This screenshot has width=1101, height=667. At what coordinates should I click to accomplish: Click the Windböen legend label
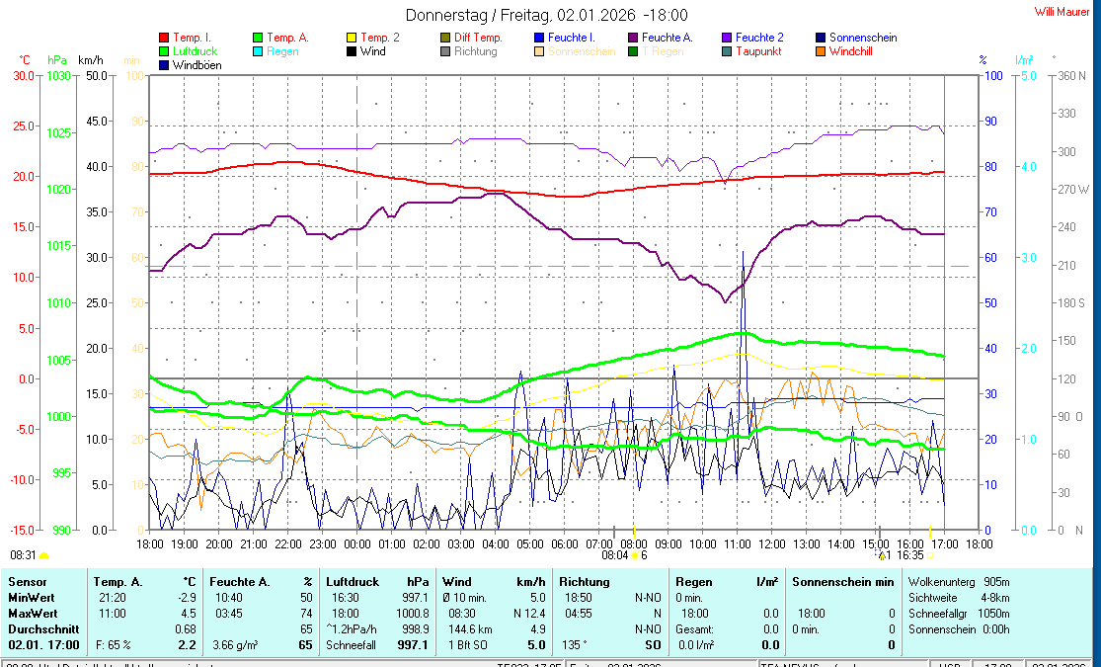[197, 65]
